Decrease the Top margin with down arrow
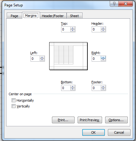Image resolution: width=136 pixels, height=141 pixels. click(x=72, y=31)
